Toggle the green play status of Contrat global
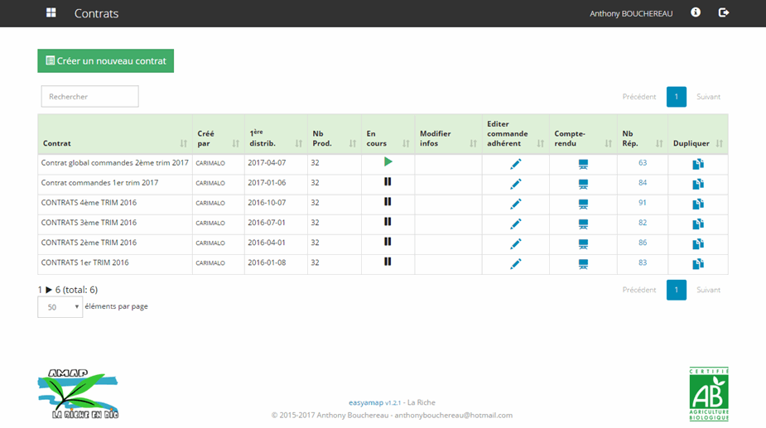 [x=388, y=162]
